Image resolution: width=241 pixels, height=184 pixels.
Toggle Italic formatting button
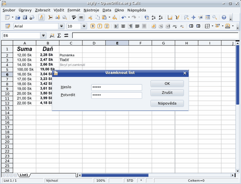tap(100, 26)
